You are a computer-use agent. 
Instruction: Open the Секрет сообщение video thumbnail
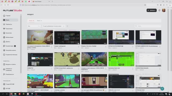pos(67,37)
